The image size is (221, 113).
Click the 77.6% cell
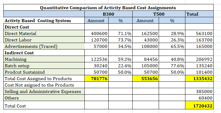(172, 66)
